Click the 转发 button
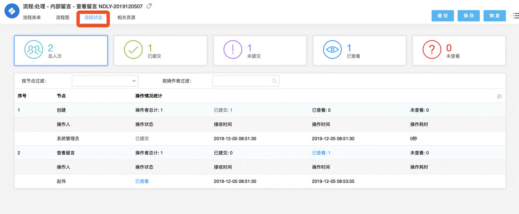519x214 pixels. (494, 16)
